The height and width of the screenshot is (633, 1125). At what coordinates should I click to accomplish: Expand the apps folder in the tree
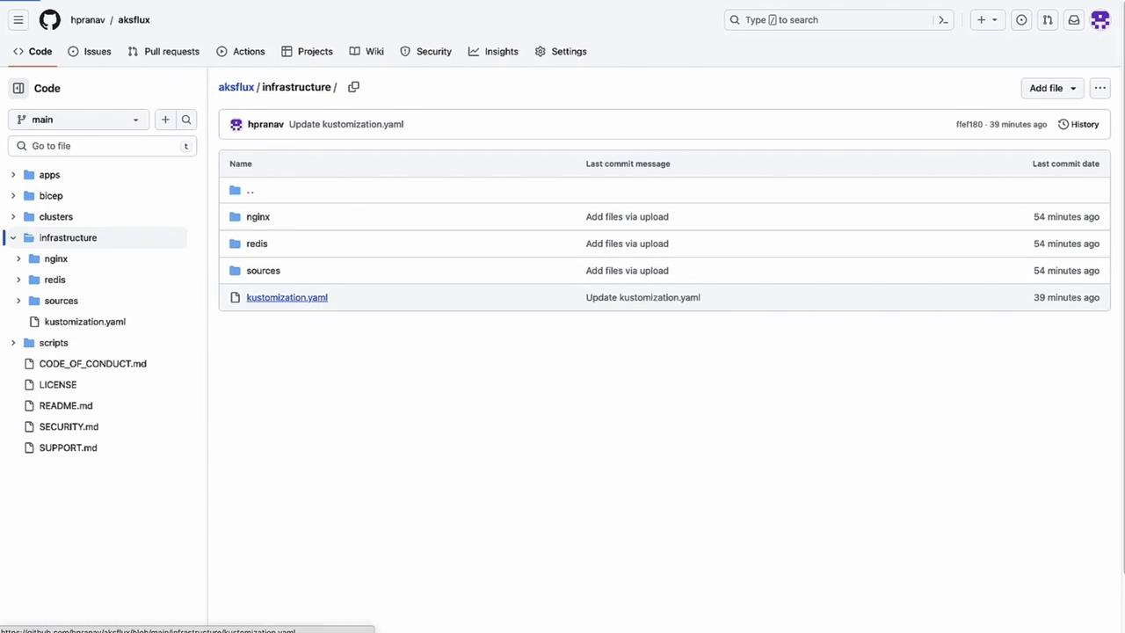[13, 175]
